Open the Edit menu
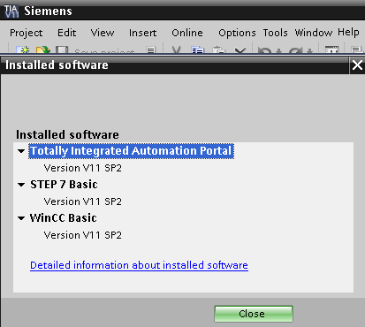365x327 pixels. [x=67, y=33]
